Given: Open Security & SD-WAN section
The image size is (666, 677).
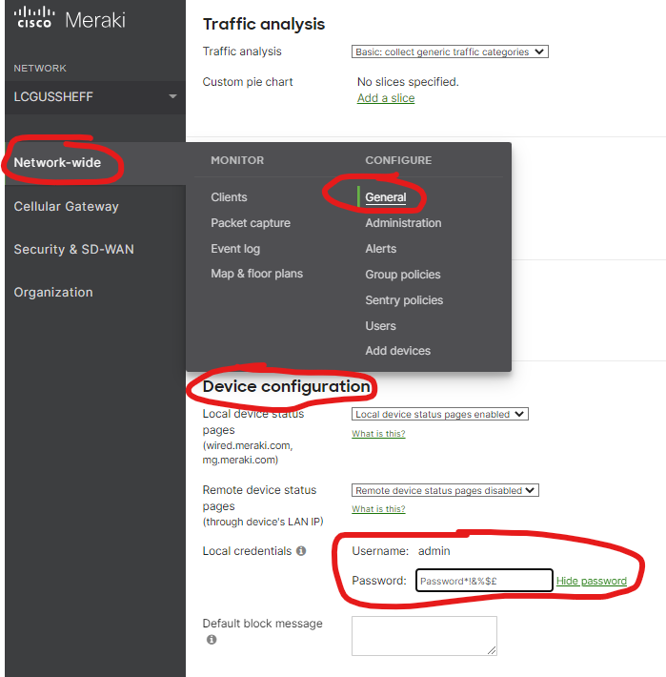Looking at the screenshot, I should click(73, 249).
